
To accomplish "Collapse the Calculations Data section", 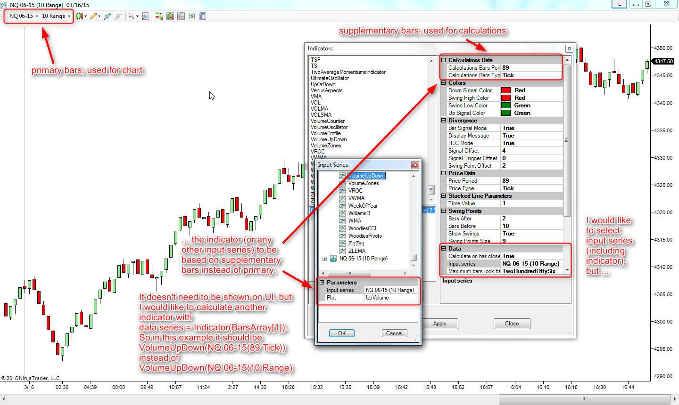I will coord(443,60).
